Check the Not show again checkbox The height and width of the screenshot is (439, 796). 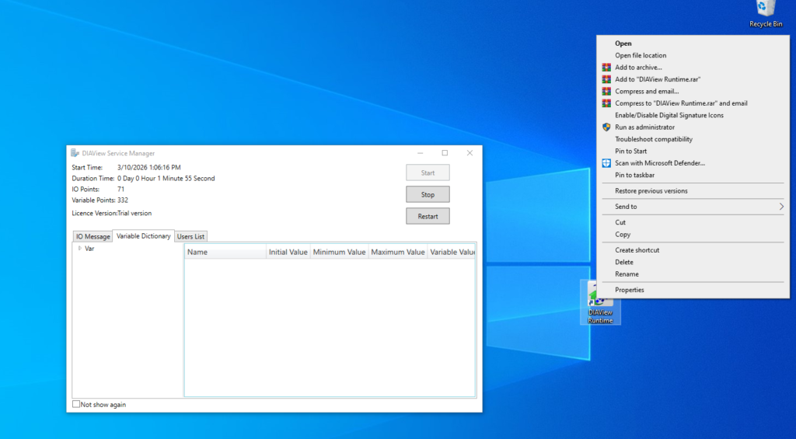click(x=76, y=404)
